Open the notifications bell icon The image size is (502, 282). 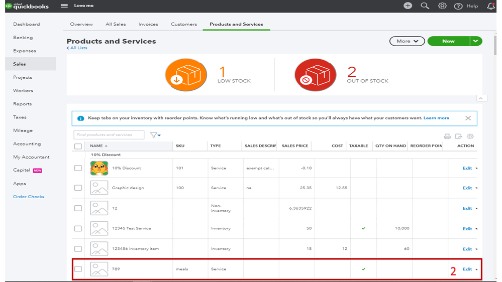click(x=491, y=6)
